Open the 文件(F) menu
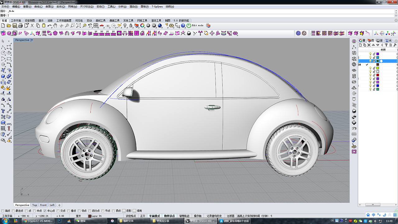 (x=6, y=7)
